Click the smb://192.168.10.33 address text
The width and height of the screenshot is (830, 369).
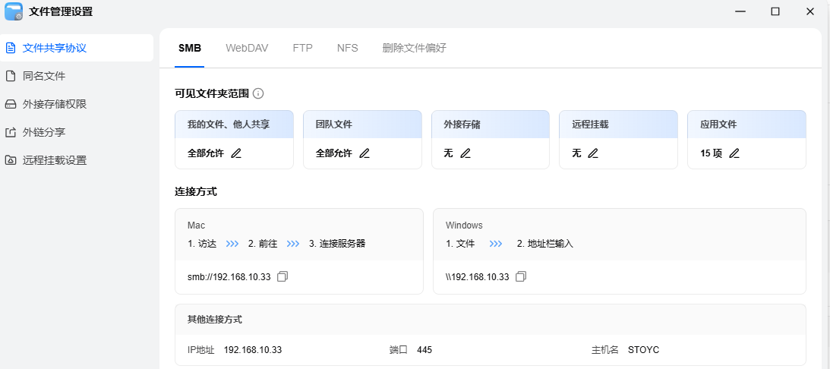click(x=229, y=277)
